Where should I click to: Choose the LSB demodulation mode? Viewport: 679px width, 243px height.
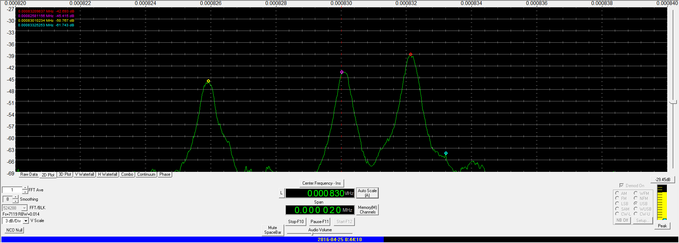(617, 204)
